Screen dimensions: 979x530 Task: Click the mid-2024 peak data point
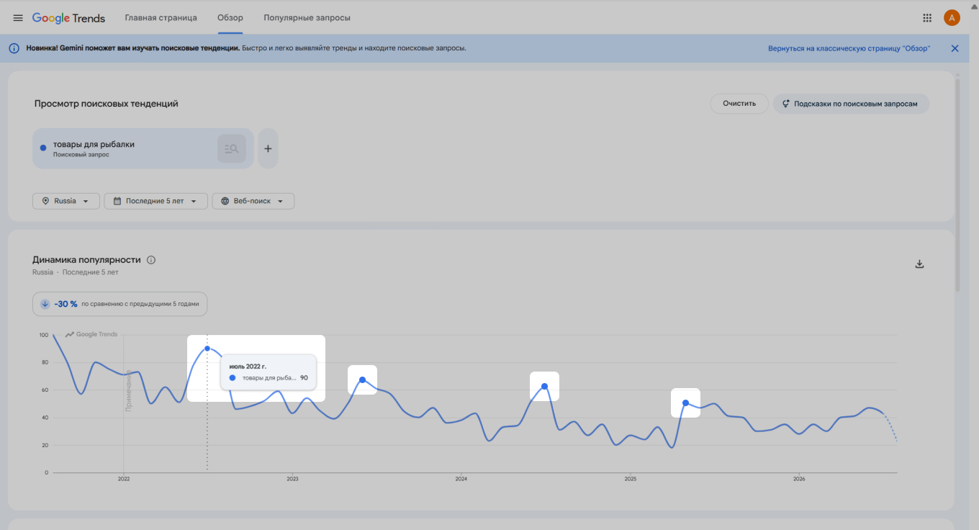tap(545, 387)
